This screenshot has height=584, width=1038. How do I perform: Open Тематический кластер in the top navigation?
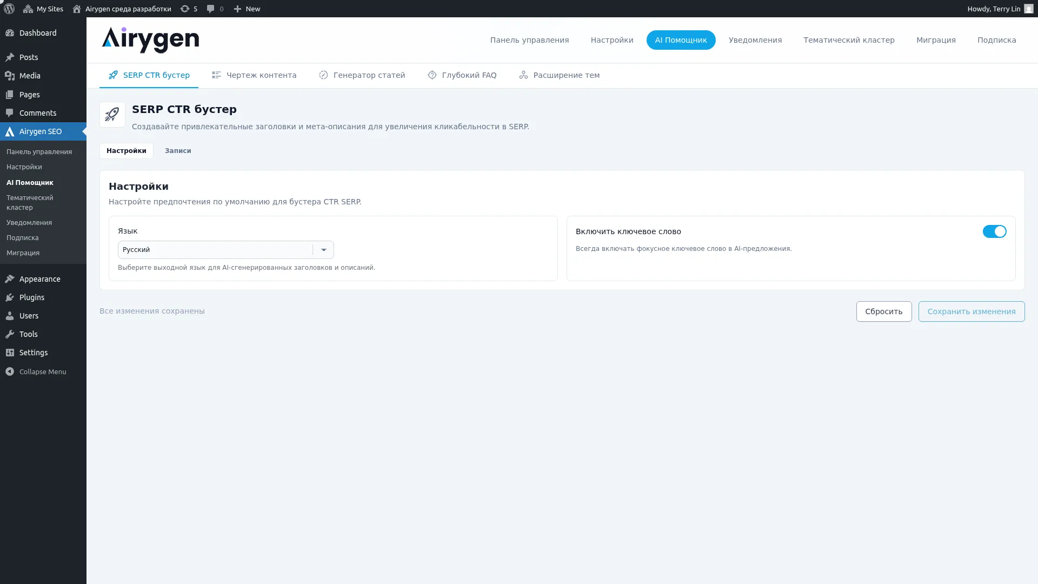[x=849, y=40]
